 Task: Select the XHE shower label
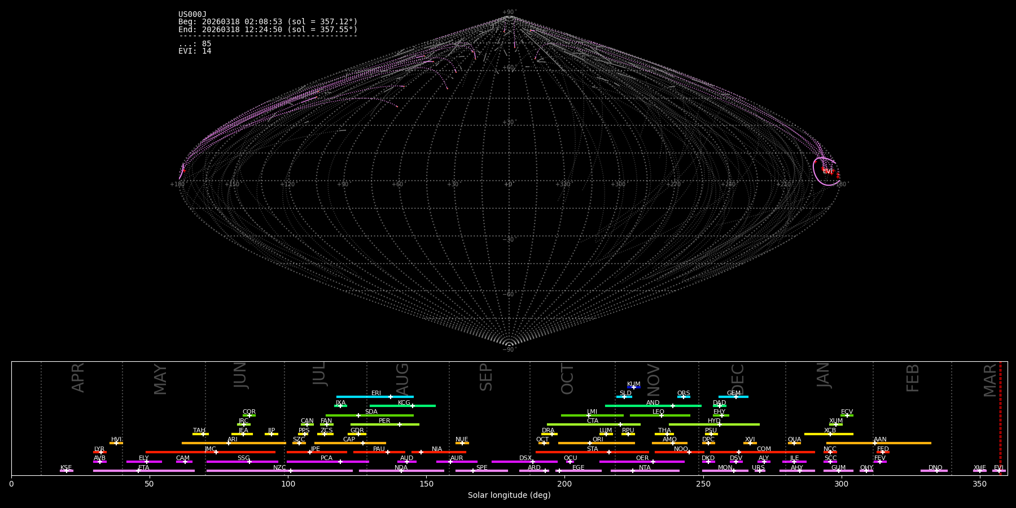pos(979,468)
